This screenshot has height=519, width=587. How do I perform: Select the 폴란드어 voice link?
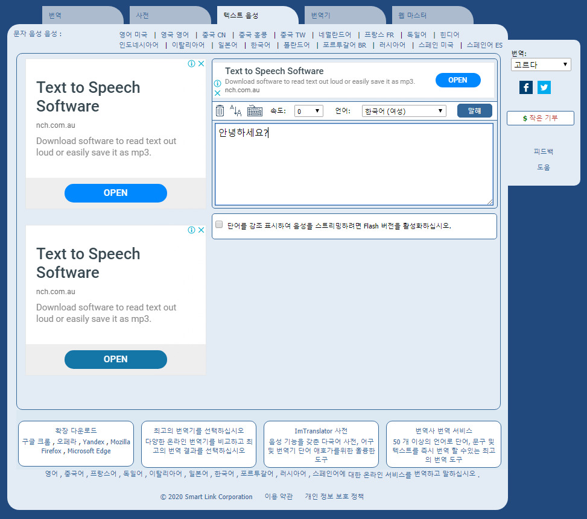click(296, 45)
